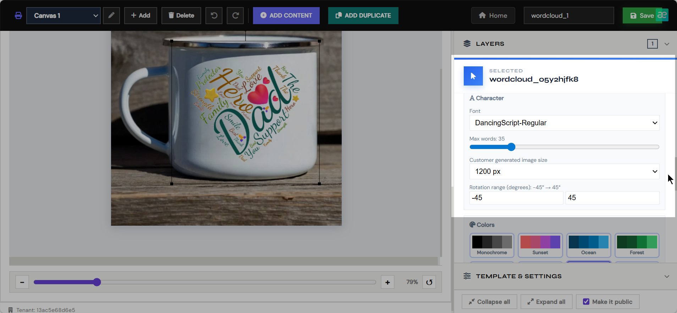Click the redo arrow icon
Viewport: 677px width, 313px height.
(235, 16)
